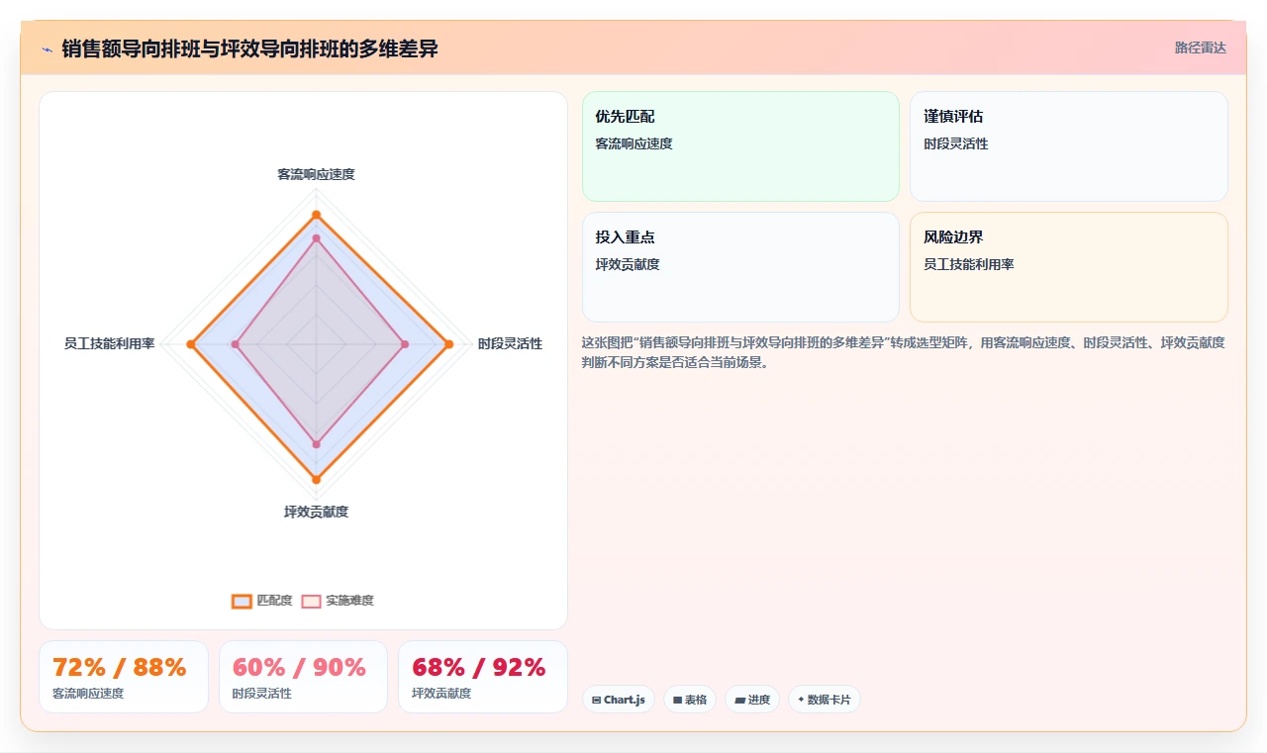The height and width of the screenshot is (753, 1267).
Task: Click the pink top point on the radar chart
Action: point(316,238)
